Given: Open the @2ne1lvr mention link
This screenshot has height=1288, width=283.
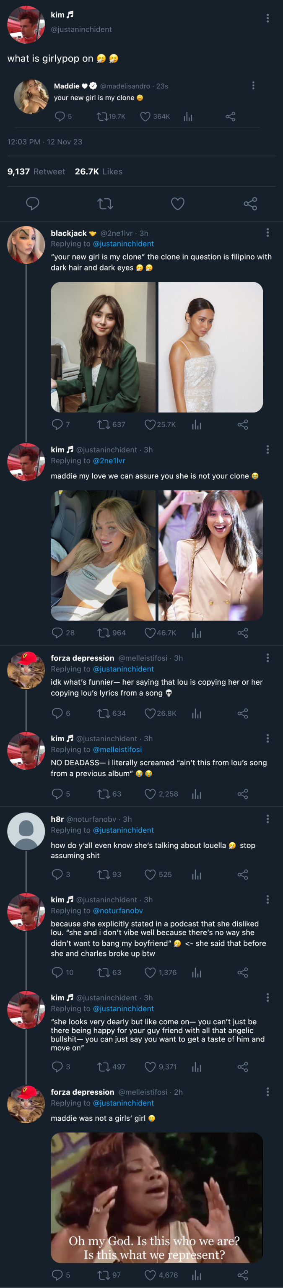Looking at the screenshot, I should [109, 460].
